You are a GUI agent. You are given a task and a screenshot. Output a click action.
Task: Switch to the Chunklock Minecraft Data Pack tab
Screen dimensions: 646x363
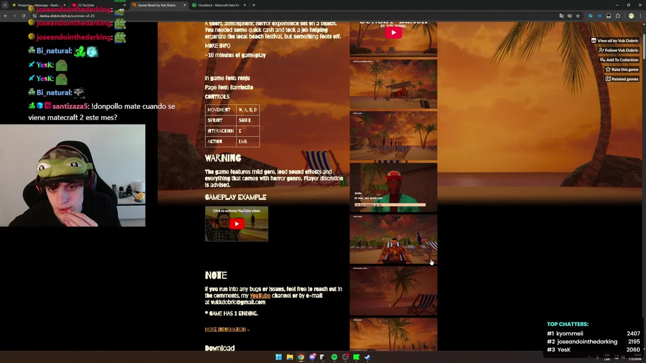coord(218,5)
